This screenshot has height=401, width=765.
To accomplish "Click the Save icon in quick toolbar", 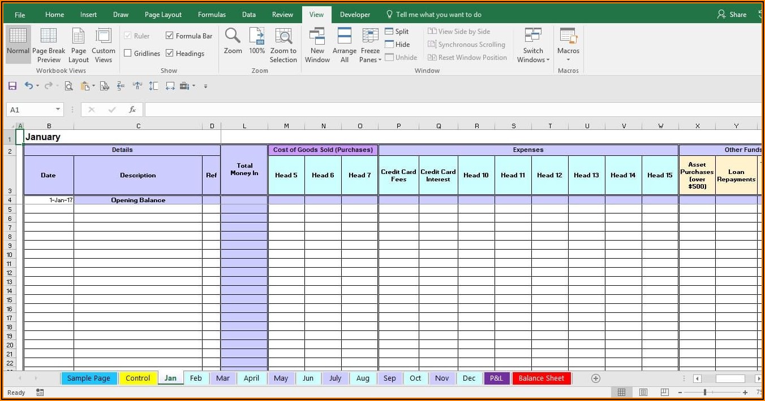I will pos(12,86).
